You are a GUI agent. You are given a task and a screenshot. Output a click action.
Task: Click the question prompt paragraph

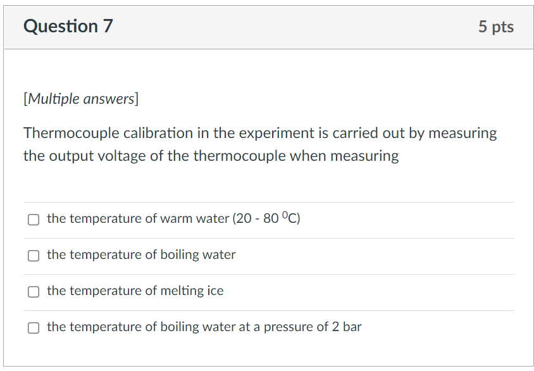259,144
